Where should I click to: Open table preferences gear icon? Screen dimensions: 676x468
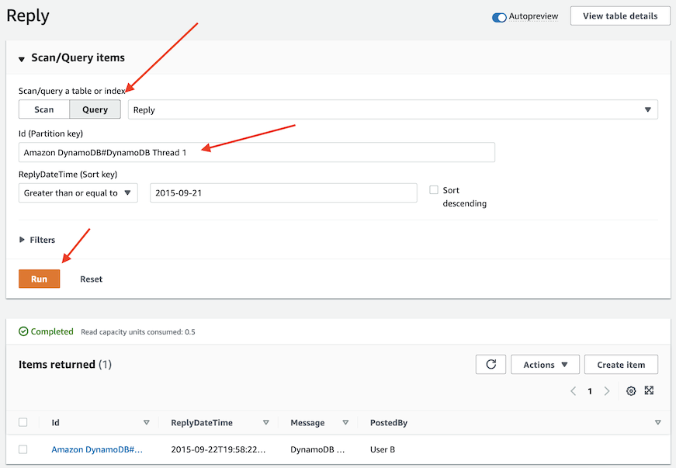tap(631, 391)
